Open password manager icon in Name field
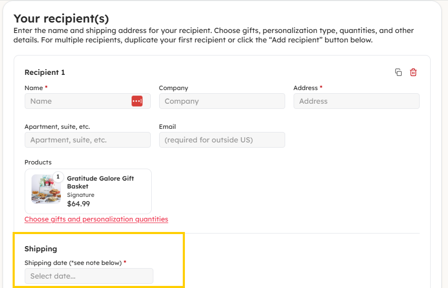448x288 pixels. point(137,101)
